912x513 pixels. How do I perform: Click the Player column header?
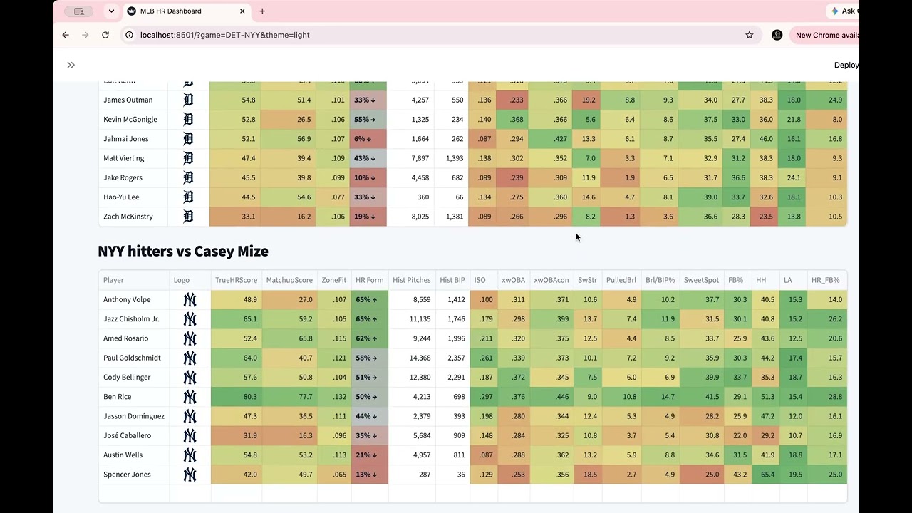(x=134, y=281)
